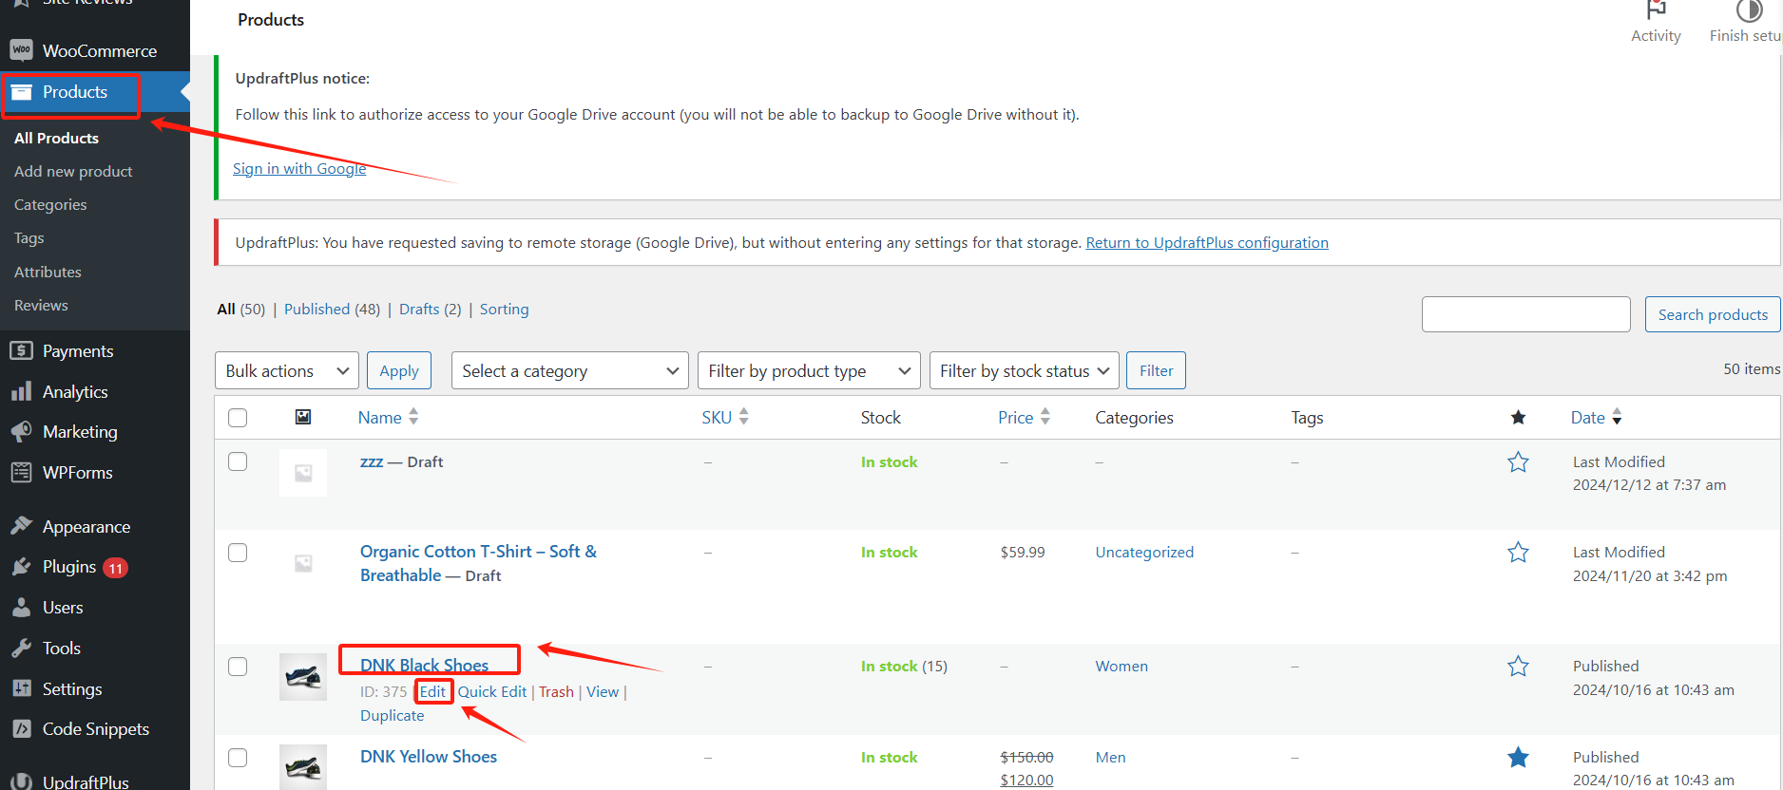The height and width of the screenshot is (790, 1783).
Task: Click the Code Snippets icon
Action: click(x=21, y=728)
